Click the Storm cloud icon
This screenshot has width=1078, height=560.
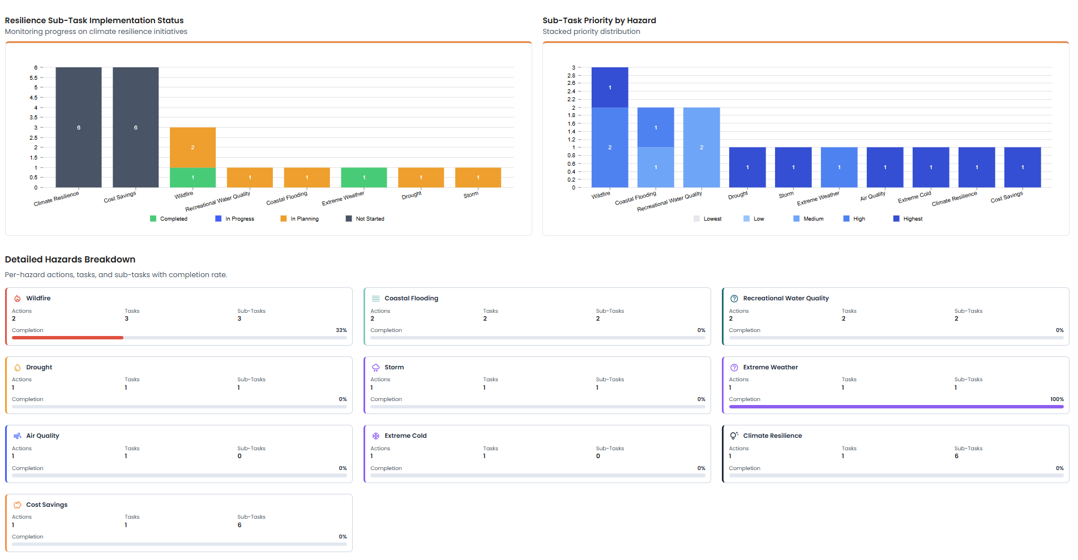point(376,368)
